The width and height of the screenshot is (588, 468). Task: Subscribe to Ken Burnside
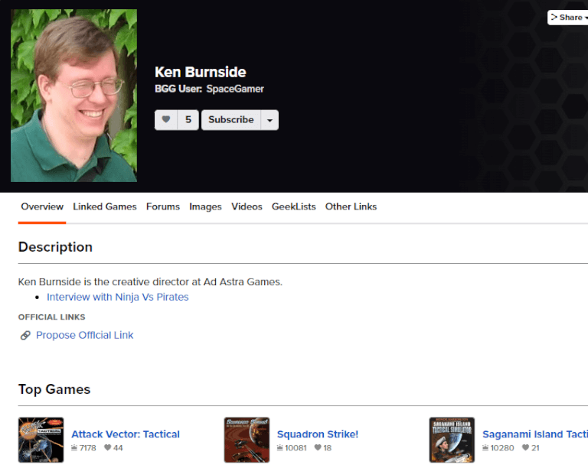231,120
